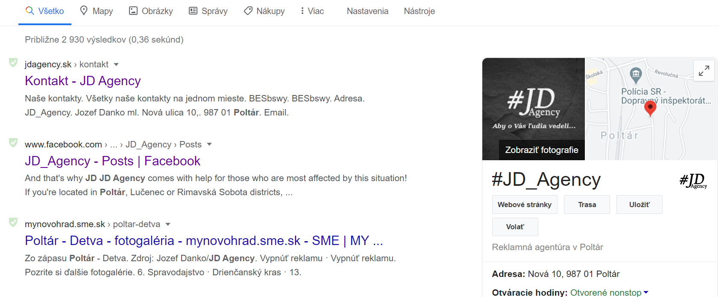Switch to the Obrázky tab

[151, 11]
